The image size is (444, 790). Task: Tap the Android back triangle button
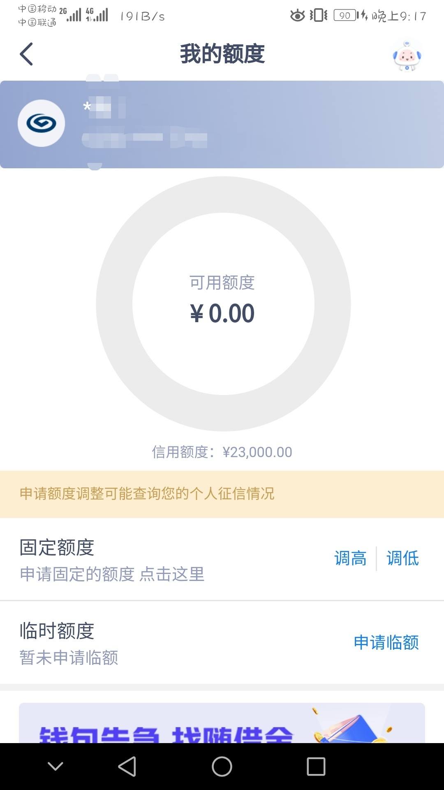[x=127, y=767]
